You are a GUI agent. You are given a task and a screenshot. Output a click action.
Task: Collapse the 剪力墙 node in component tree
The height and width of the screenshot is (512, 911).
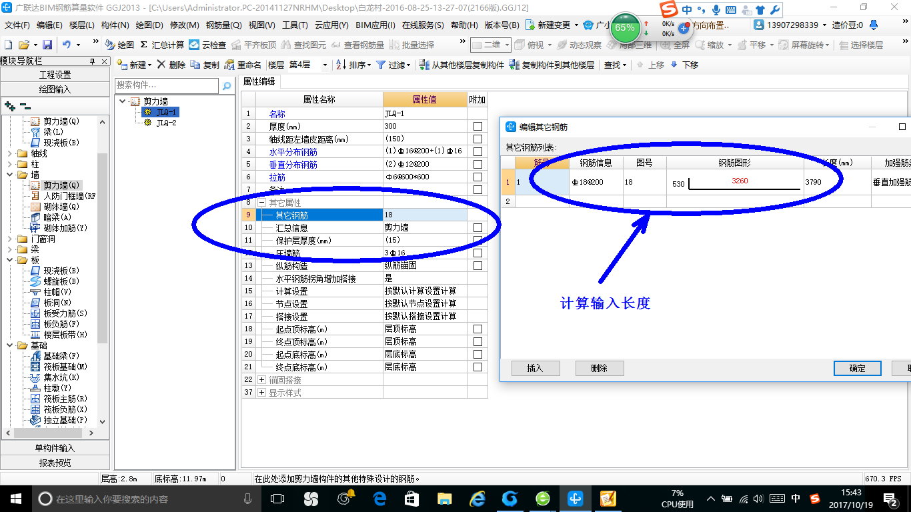[123, 101]
